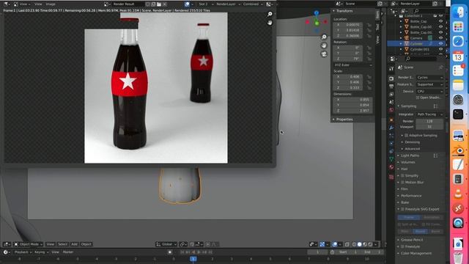
Task: Hide the first Bottle_Cap object
Action: 440,21
